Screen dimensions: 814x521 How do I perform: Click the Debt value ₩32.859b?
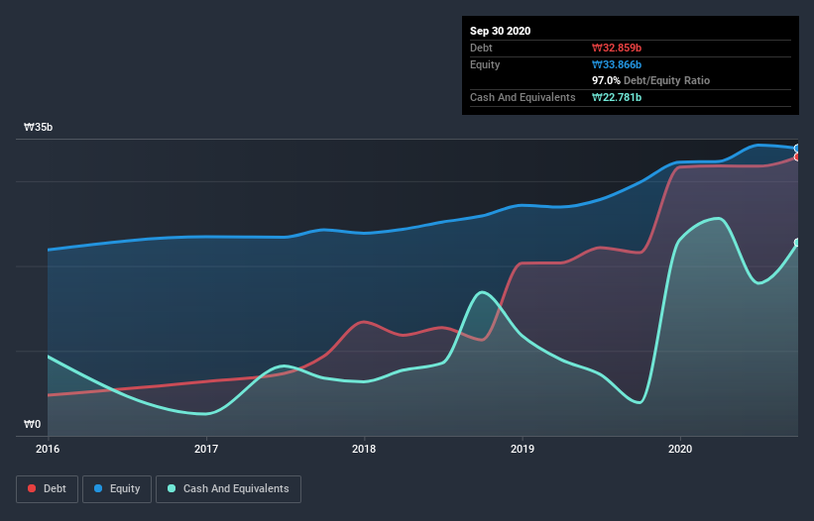point(617,48)
